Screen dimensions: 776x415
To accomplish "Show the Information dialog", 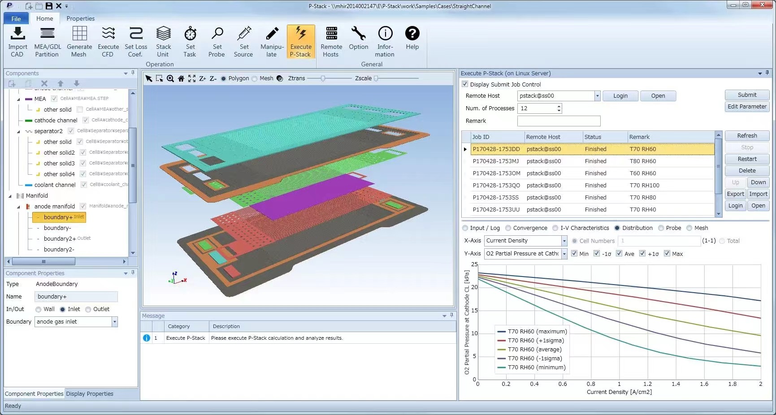I will pyautogui.click(x=385, y=42).
